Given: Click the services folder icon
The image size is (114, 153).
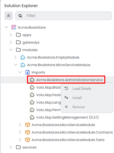Looking at the screenshot, I should point(18,147).
